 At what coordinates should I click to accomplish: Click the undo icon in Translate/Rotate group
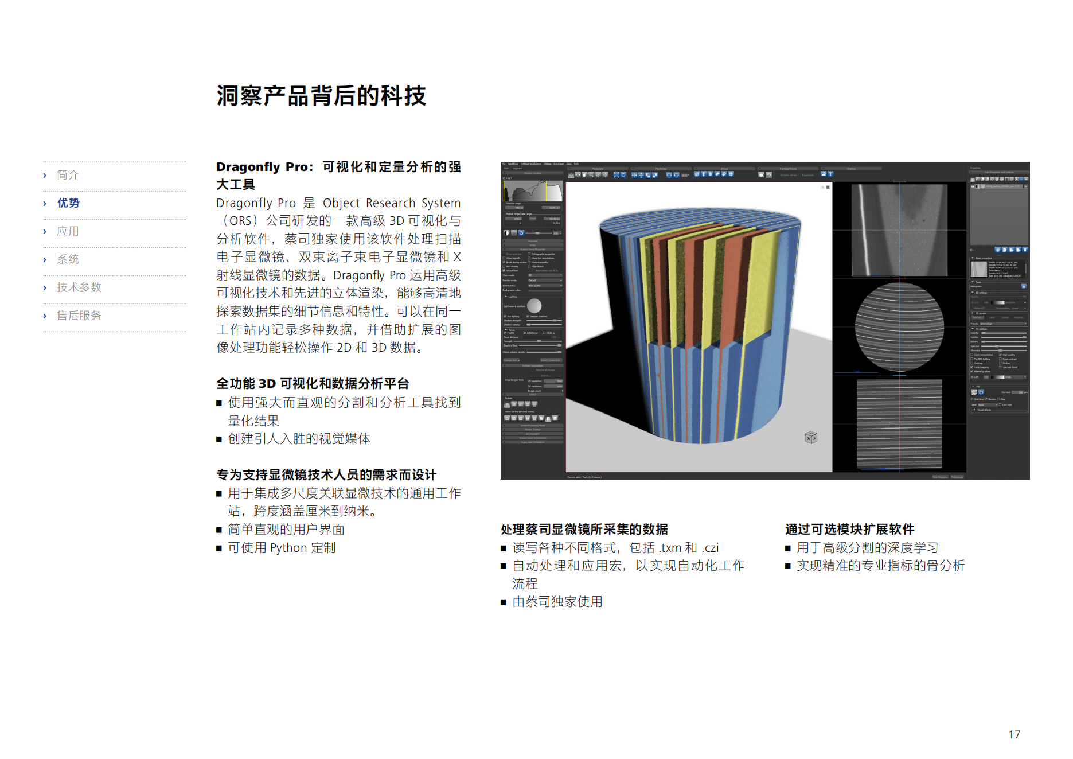click(768, 175)
